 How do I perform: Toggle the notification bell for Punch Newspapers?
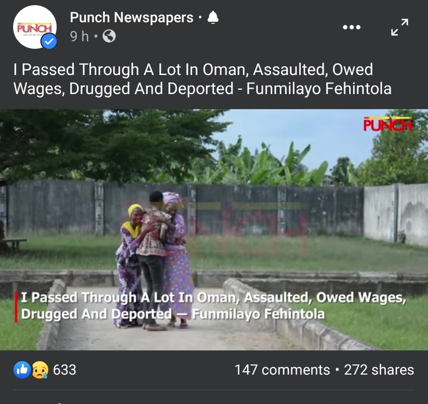(213, 17)
